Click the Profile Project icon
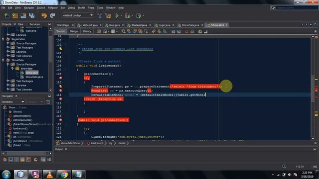Image resolution: width=319 pixels, height=179 pixels. tap(139, 15)
